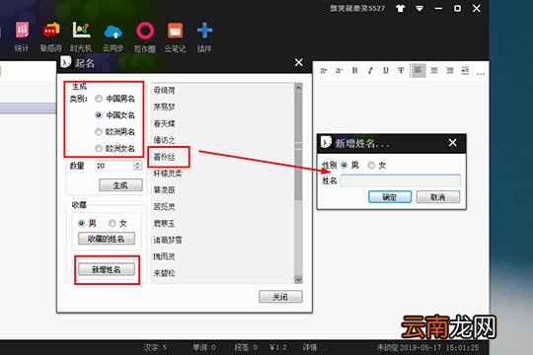The height and width of the screenshot is (355, 533).
Task: Select the name 隗雨灵 in list
Action: tap(164, 256)
